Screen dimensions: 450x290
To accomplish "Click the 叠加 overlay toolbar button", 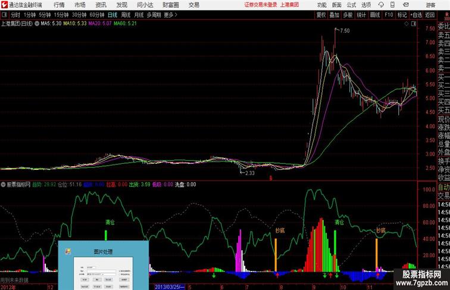I will tap(334, 15).
